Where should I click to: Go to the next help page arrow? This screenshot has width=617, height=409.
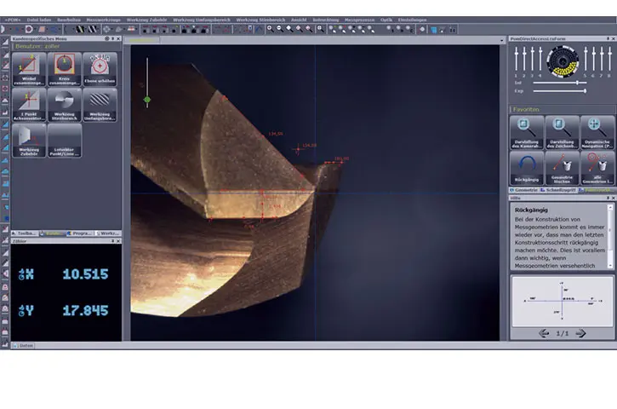581,333
